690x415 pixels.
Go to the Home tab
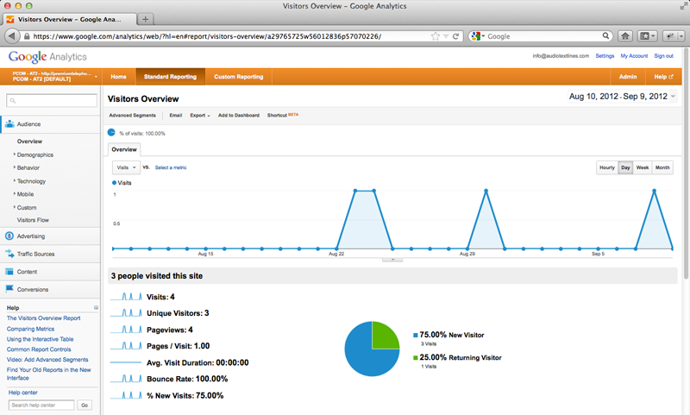click(118, 76)
